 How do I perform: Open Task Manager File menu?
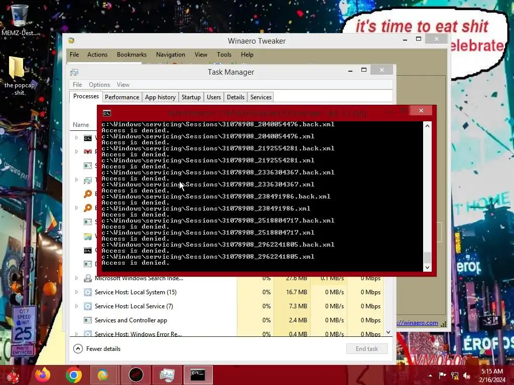coord(77,85)
